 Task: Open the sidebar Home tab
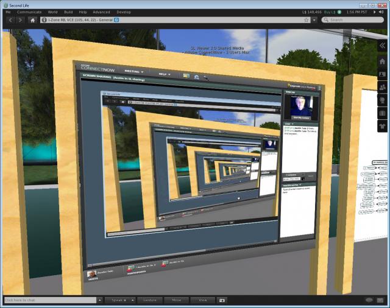click(x=383, y=61)
